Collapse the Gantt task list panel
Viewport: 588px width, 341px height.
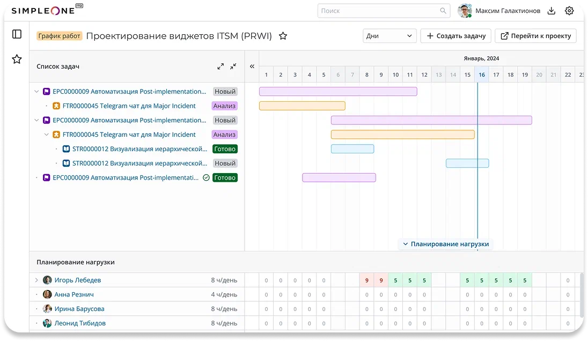(252, 66)
